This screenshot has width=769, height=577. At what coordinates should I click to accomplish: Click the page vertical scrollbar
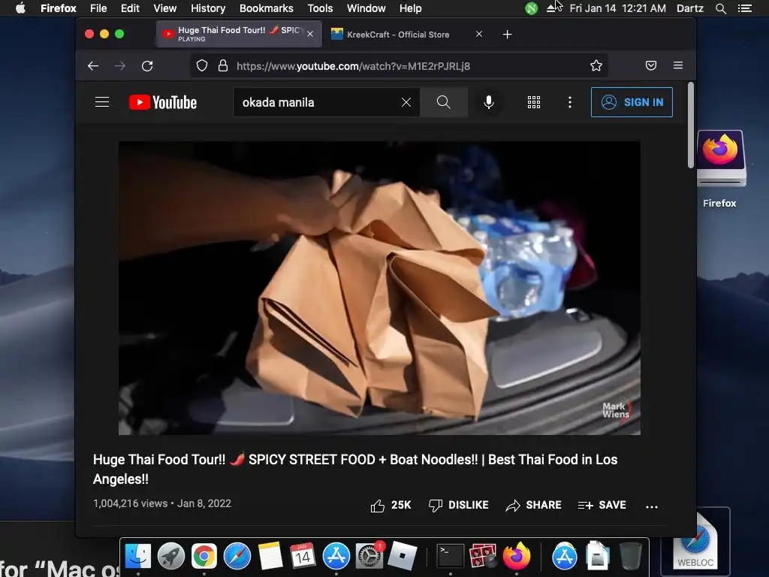pos(691,125)
